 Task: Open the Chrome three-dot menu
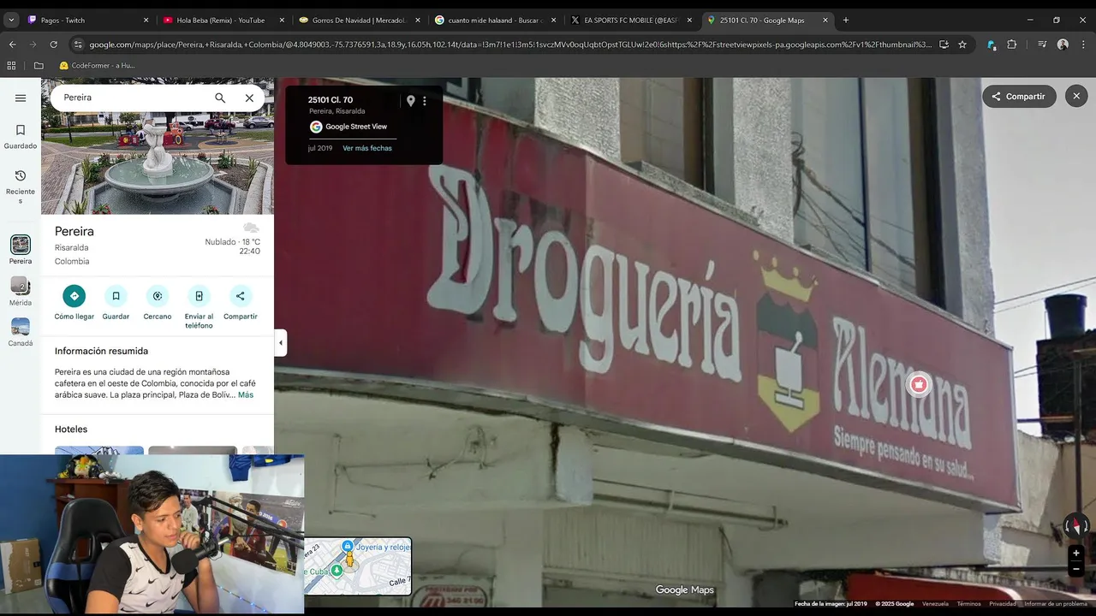point(1083,44)
